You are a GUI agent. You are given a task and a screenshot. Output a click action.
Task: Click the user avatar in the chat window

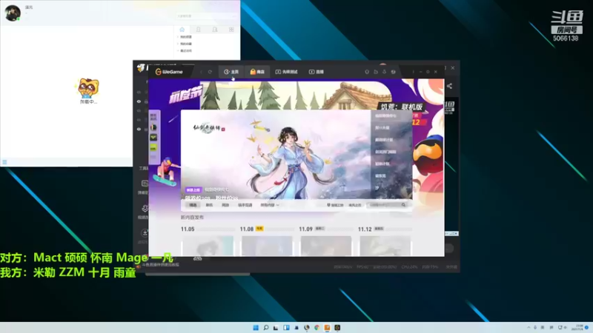click(13, 13)
